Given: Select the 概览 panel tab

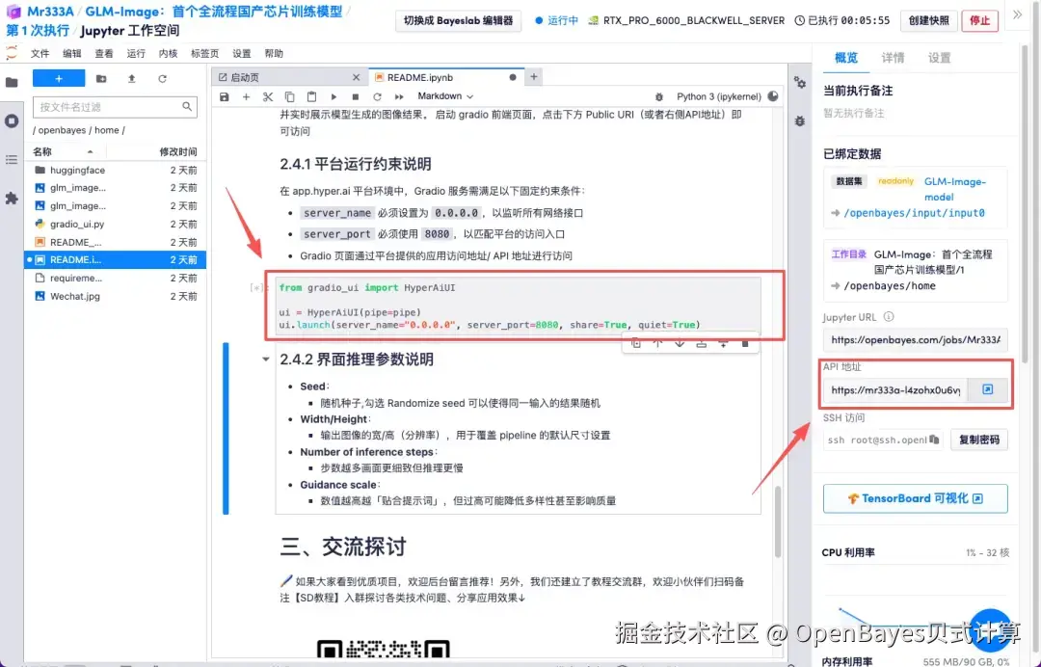Looking at the screenshot, I should click(846, 58).
